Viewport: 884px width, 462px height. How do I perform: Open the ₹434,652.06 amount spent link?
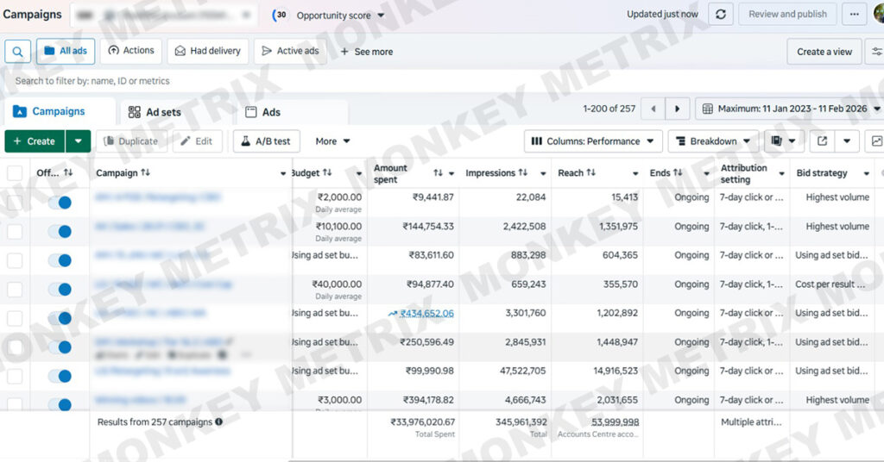426,314
